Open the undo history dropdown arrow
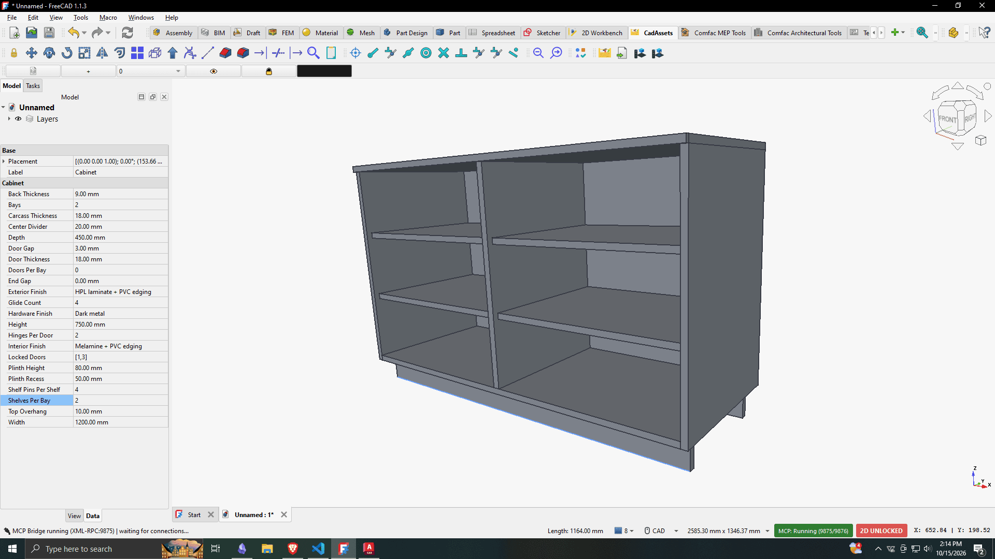 [84, 33]
